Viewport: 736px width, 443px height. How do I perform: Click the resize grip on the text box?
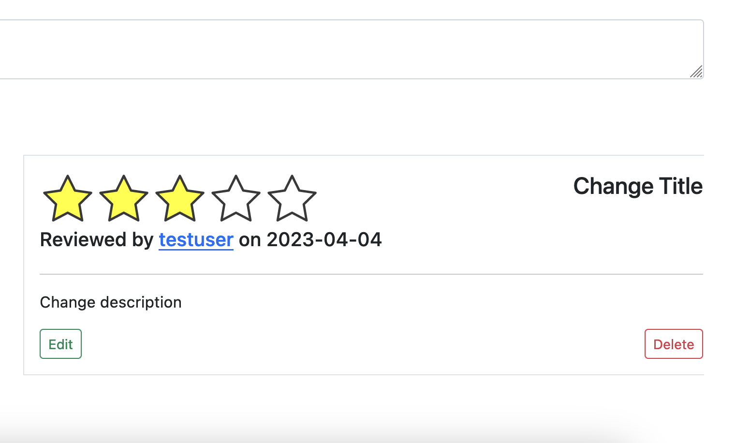[696, 73]
